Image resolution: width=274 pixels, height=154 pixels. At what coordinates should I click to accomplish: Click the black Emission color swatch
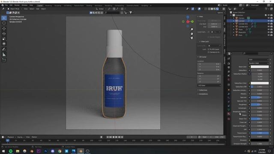click(260, 140)
